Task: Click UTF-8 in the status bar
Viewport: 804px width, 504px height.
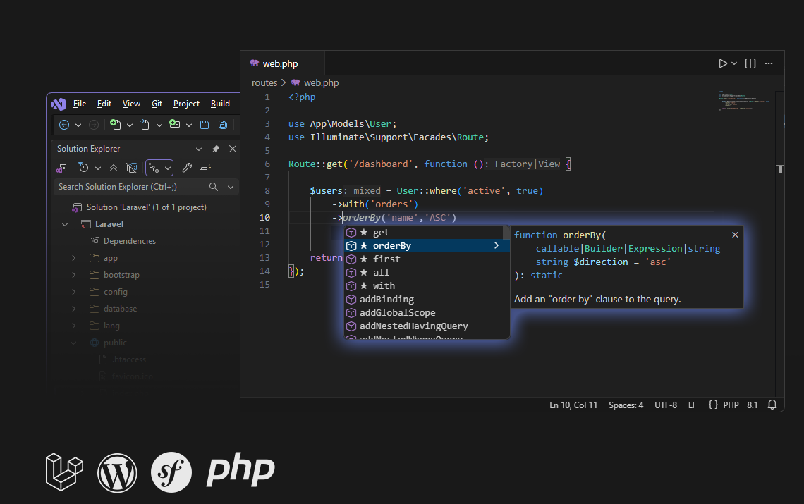Action: 665,405
